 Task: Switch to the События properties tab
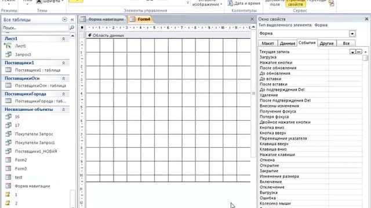coord(307,43)
